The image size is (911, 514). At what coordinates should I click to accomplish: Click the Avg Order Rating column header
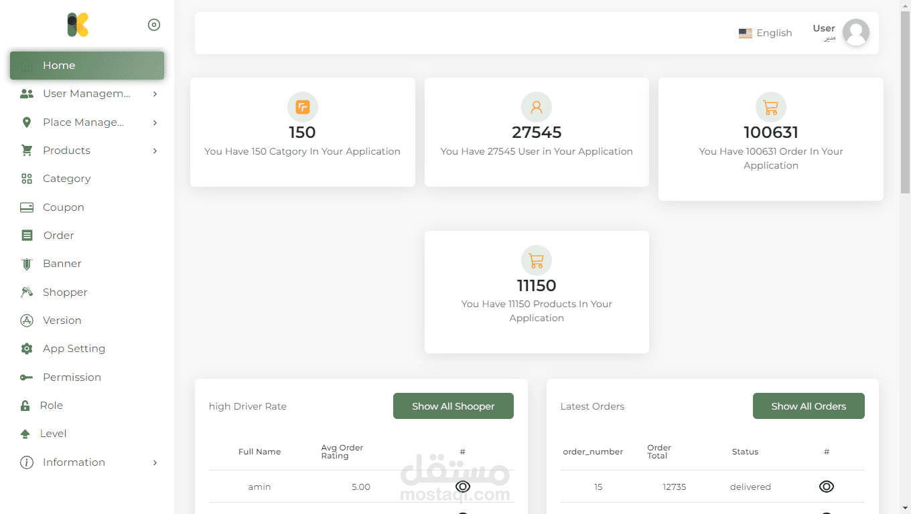342,452
